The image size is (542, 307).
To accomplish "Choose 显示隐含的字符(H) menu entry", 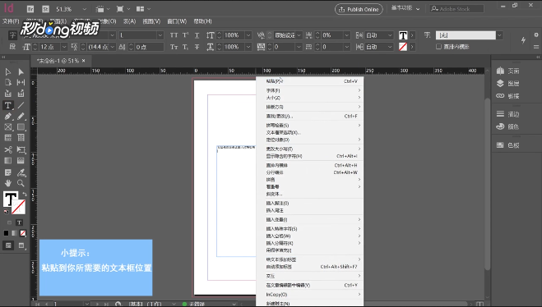I will click(x=310, y=156).
